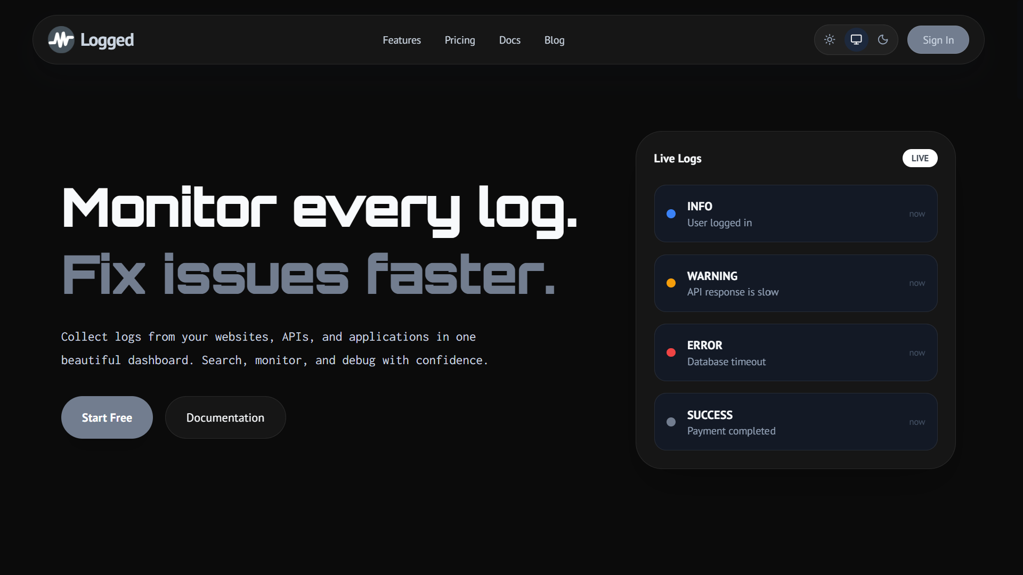Click 'Database timeout' message text
This screenshot has width=1023, height=575.
726,362
